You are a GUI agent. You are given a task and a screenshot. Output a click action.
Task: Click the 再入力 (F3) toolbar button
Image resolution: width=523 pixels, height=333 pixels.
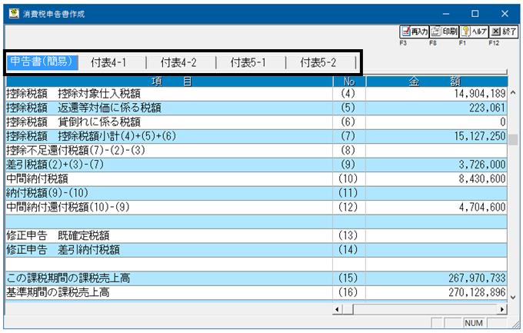click(415, 32)
